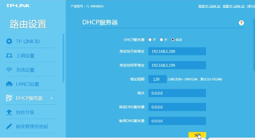This screenshot has height=140, width=255.
Task: Click the LAN port icon
Action: [9, 84]
